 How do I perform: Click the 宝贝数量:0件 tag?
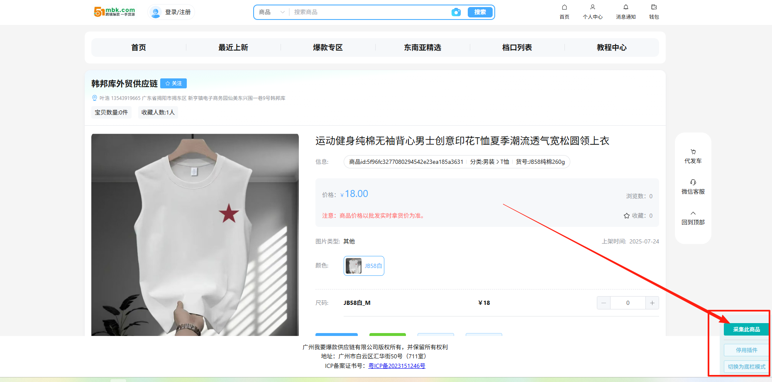[x=111, y=112]
